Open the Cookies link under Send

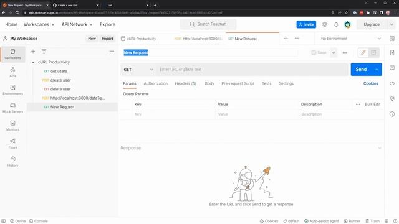coord(370,83)
